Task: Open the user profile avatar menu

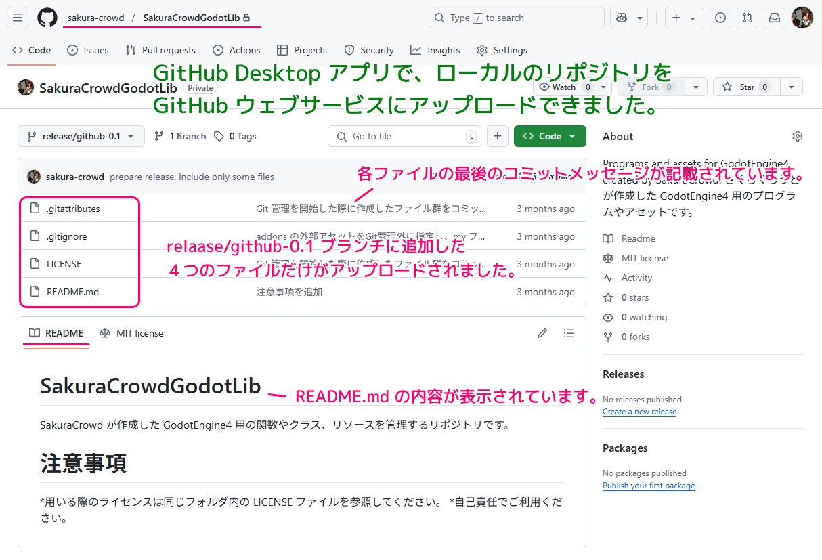Action: click(802, 18)
